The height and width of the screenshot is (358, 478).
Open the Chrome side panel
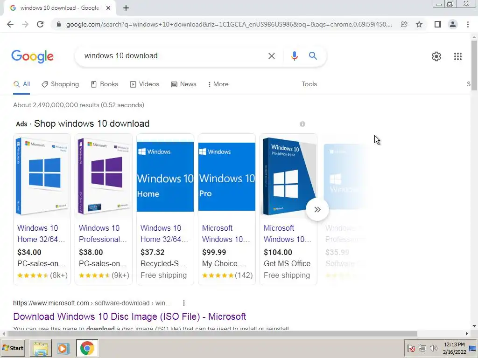click(x=438, y=24)
